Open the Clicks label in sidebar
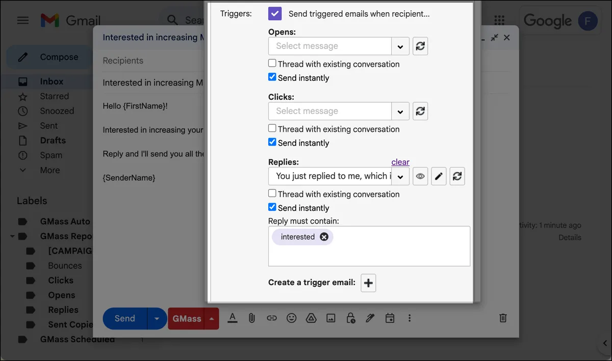 click(61, 281)
